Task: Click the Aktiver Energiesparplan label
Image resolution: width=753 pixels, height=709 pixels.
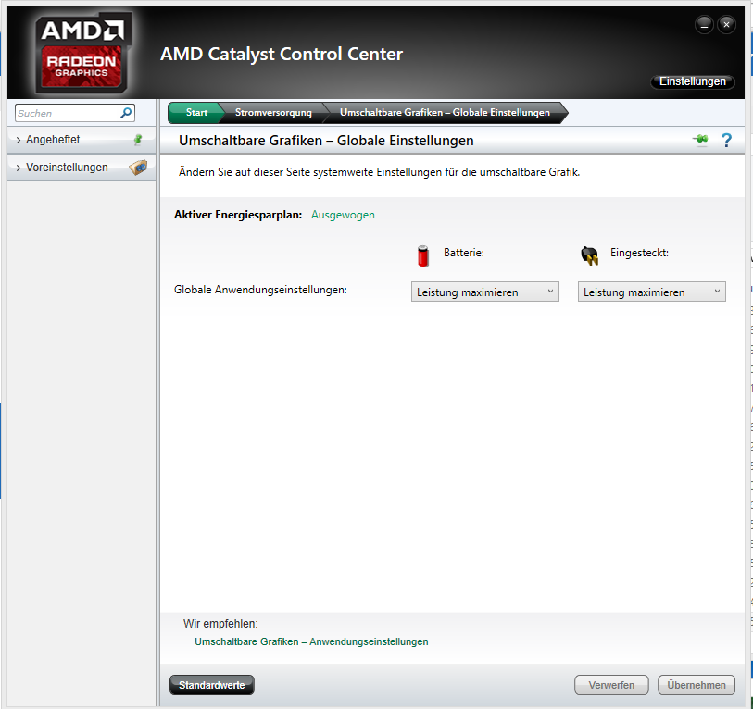Action: pyautogui.click(x=238, y=215)
